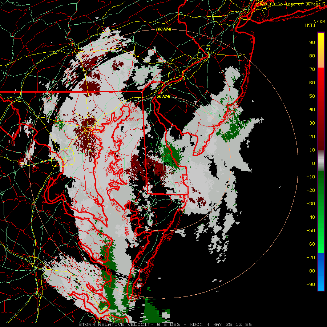Select the -90 knots scale label
The width and height of the screenshot is (327, 327).
point(311,284)
